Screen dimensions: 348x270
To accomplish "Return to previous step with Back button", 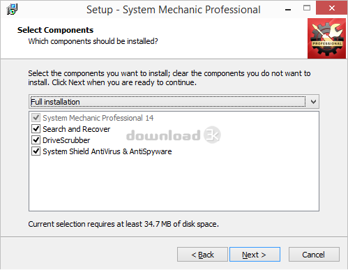I will point(202,255).
